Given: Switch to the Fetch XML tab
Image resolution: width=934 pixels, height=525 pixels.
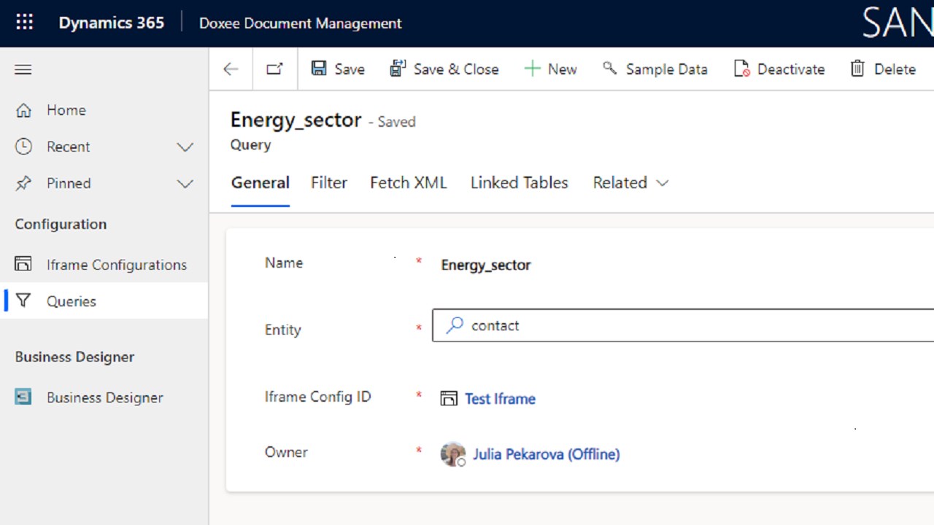Looking at the screenshot, I should [x=408, y=183].
